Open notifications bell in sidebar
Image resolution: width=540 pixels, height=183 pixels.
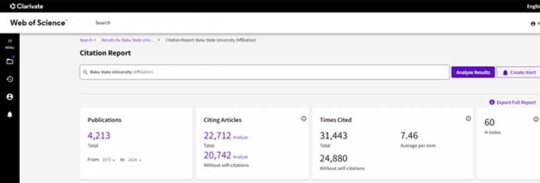pos(9,115)
